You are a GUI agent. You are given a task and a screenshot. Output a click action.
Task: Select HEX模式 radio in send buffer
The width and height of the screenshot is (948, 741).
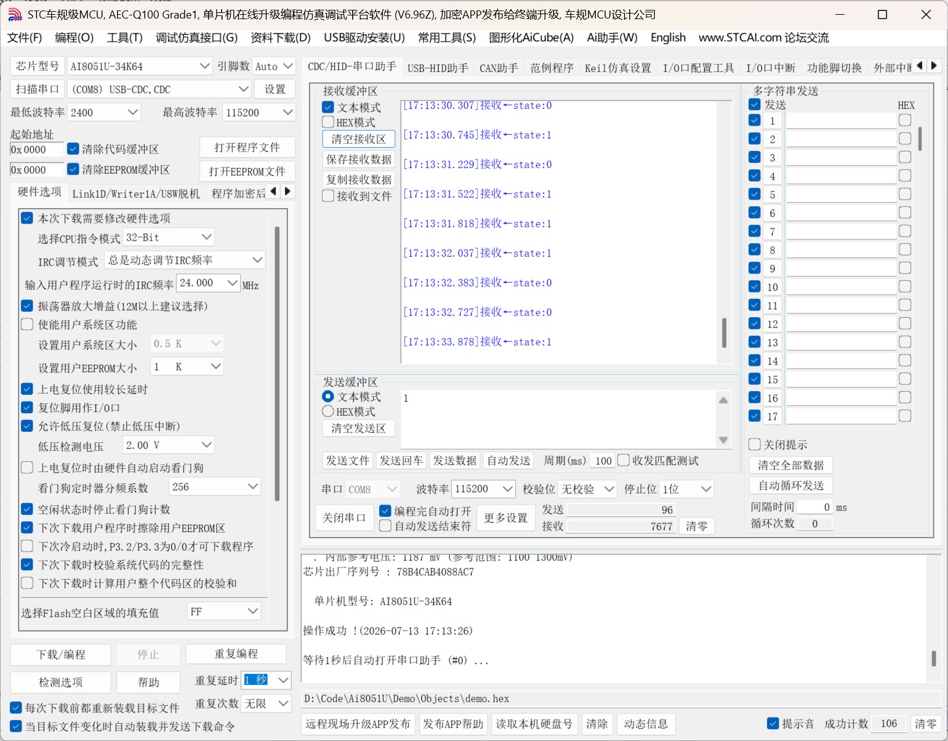point(328,411)
